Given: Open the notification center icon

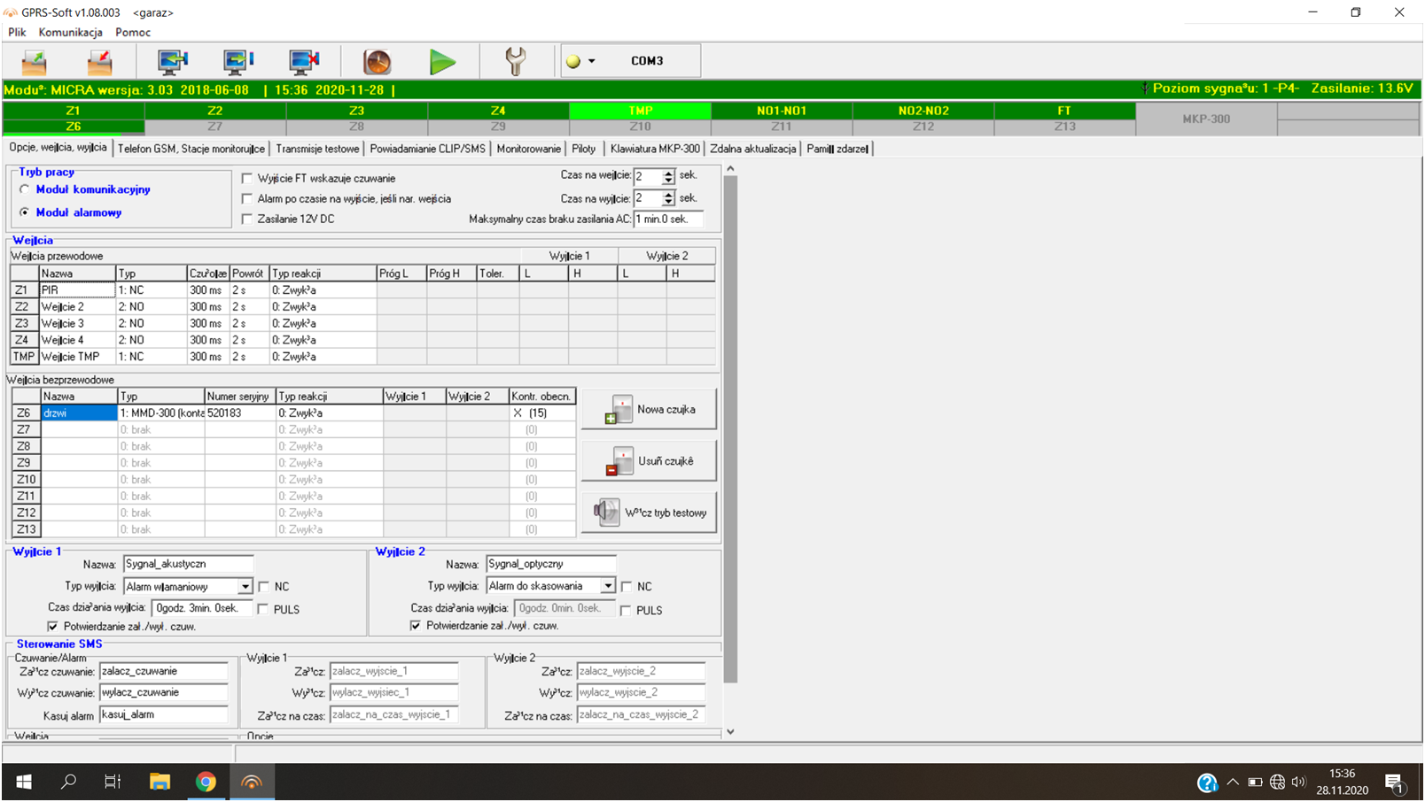Looking at the screenshot, I should [x=1394, y=783].
